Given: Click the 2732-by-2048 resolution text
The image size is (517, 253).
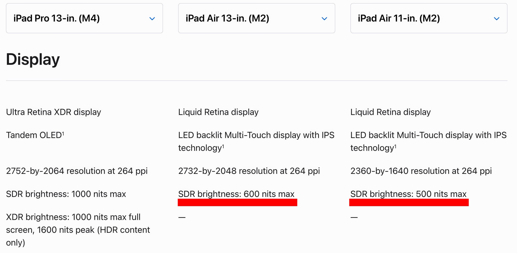Looking at the screenshot, I should [249, 171].
